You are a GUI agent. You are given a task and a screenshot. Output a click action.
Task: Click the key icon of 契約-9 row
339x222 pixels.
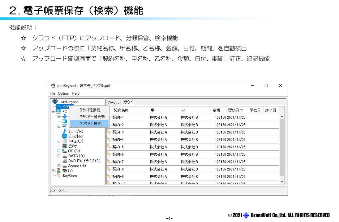tap(109, 177)
